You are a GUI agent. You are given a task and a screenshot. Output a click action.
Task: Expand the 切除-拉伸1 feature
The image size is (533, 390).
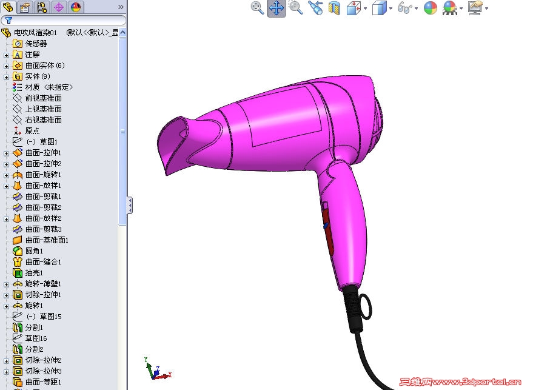click(x=6, y=295)
